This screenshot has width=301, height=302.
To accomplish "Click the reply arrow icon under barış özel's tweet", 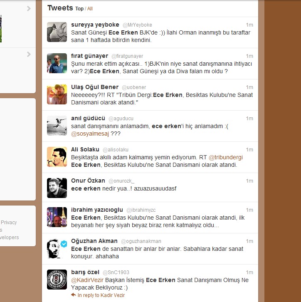I will (x=74, y=295).
